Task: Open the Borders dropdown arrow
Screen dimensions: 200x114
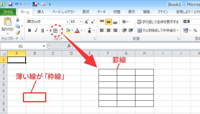Action: 60,30
